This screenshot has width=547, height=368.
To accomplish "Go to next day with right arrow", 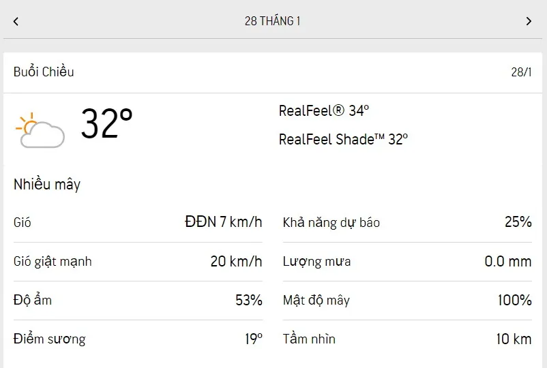I will pos(529,21).
